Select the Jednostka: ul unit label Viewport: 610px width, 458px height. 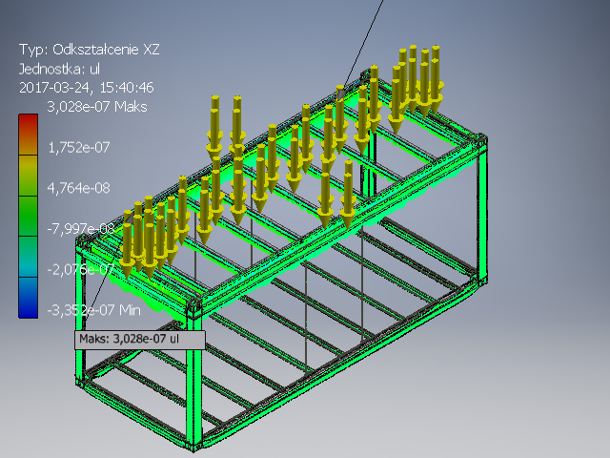coord(67,69)
